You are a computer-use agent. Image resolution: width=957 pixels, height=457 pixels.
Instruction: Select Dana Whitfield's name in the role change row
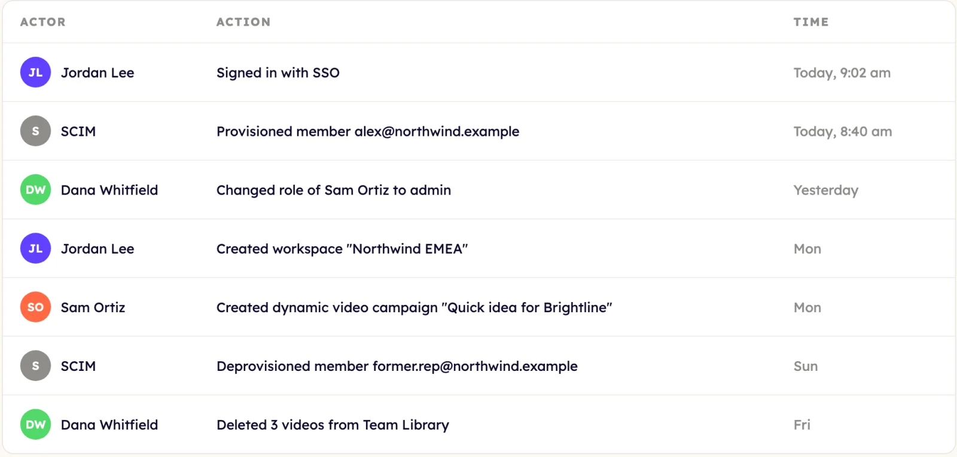(109, 190)
